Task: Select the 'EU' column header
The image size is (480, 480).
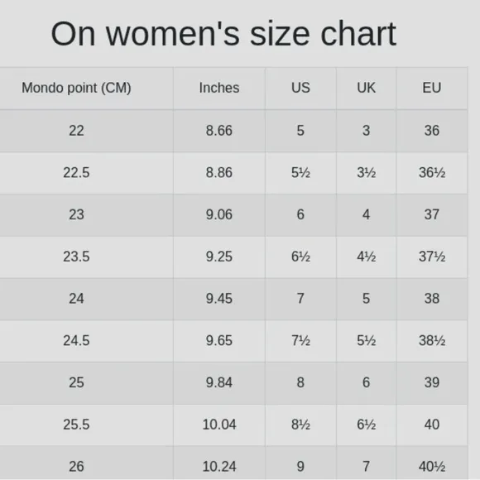Action: pyautogui.click(x=432, y=88)
